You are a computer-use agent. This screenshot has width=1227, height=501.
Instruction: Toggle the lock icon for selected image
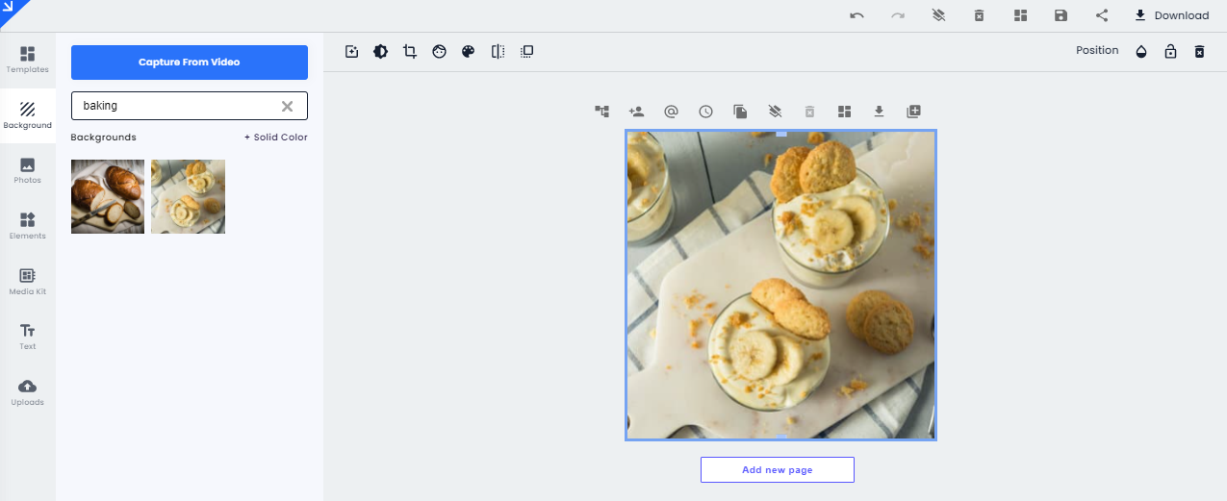coord(1170,52)
